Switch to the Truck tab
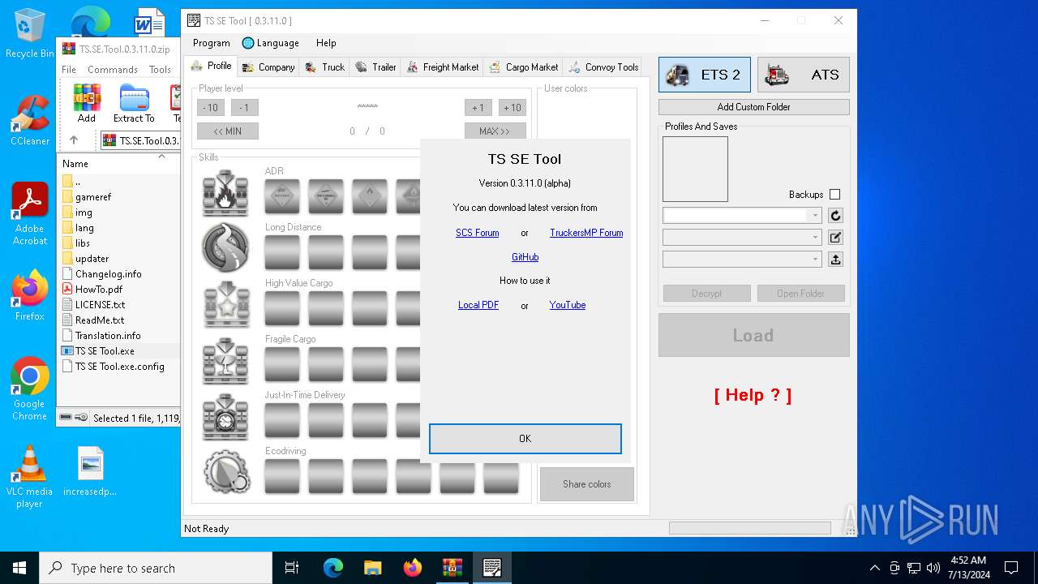This screenshot has width=1038, height=584. [325, 67]
